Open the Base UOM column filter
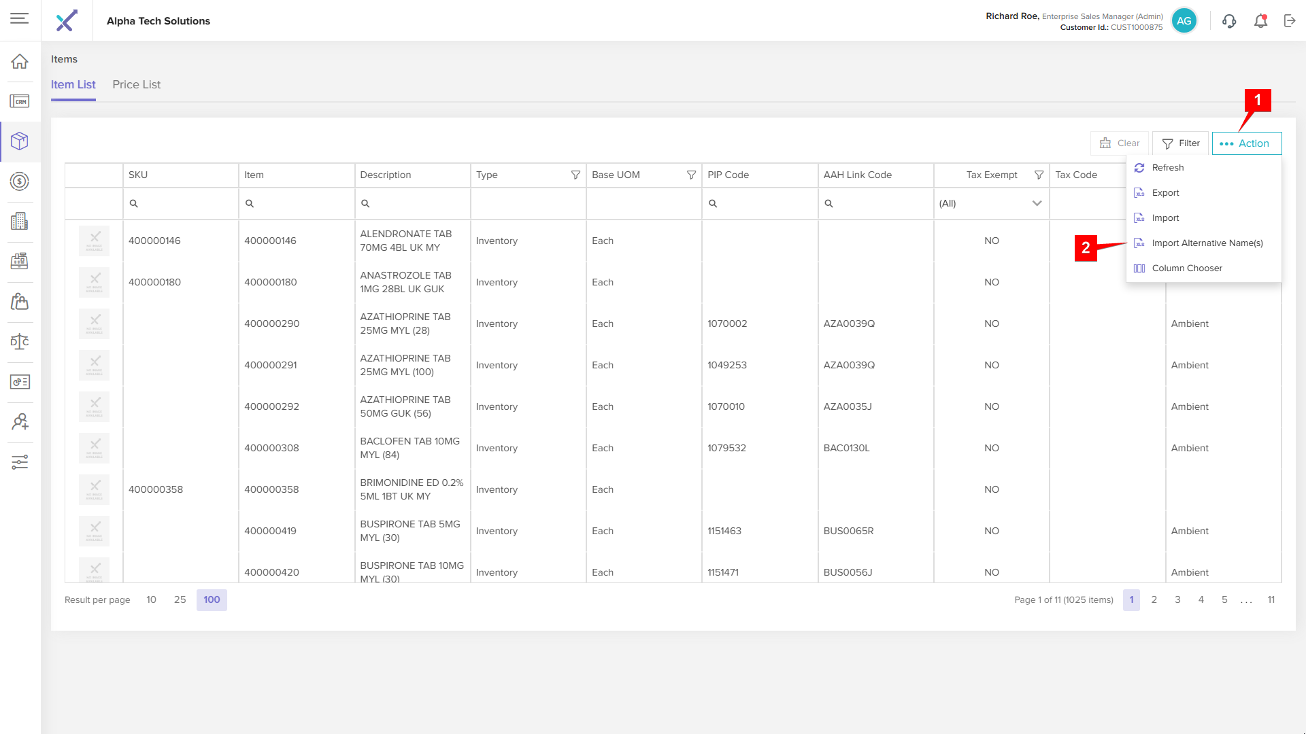The width and height of the screenshot is (1306, 734). click(x=691, y=175)
